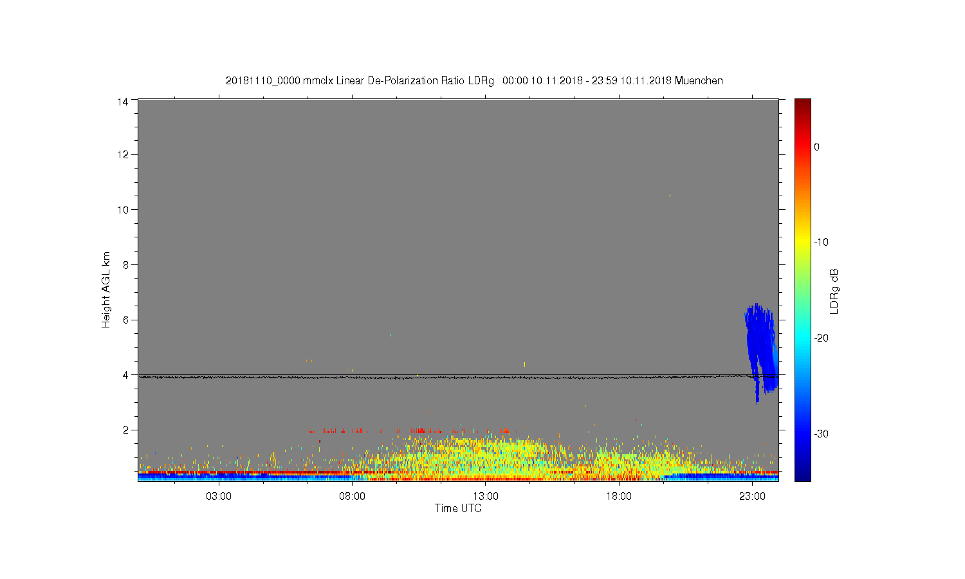965x579 pixels.
Task: Click the blue cloud feature near 23:00
Action: click(761, 351)
